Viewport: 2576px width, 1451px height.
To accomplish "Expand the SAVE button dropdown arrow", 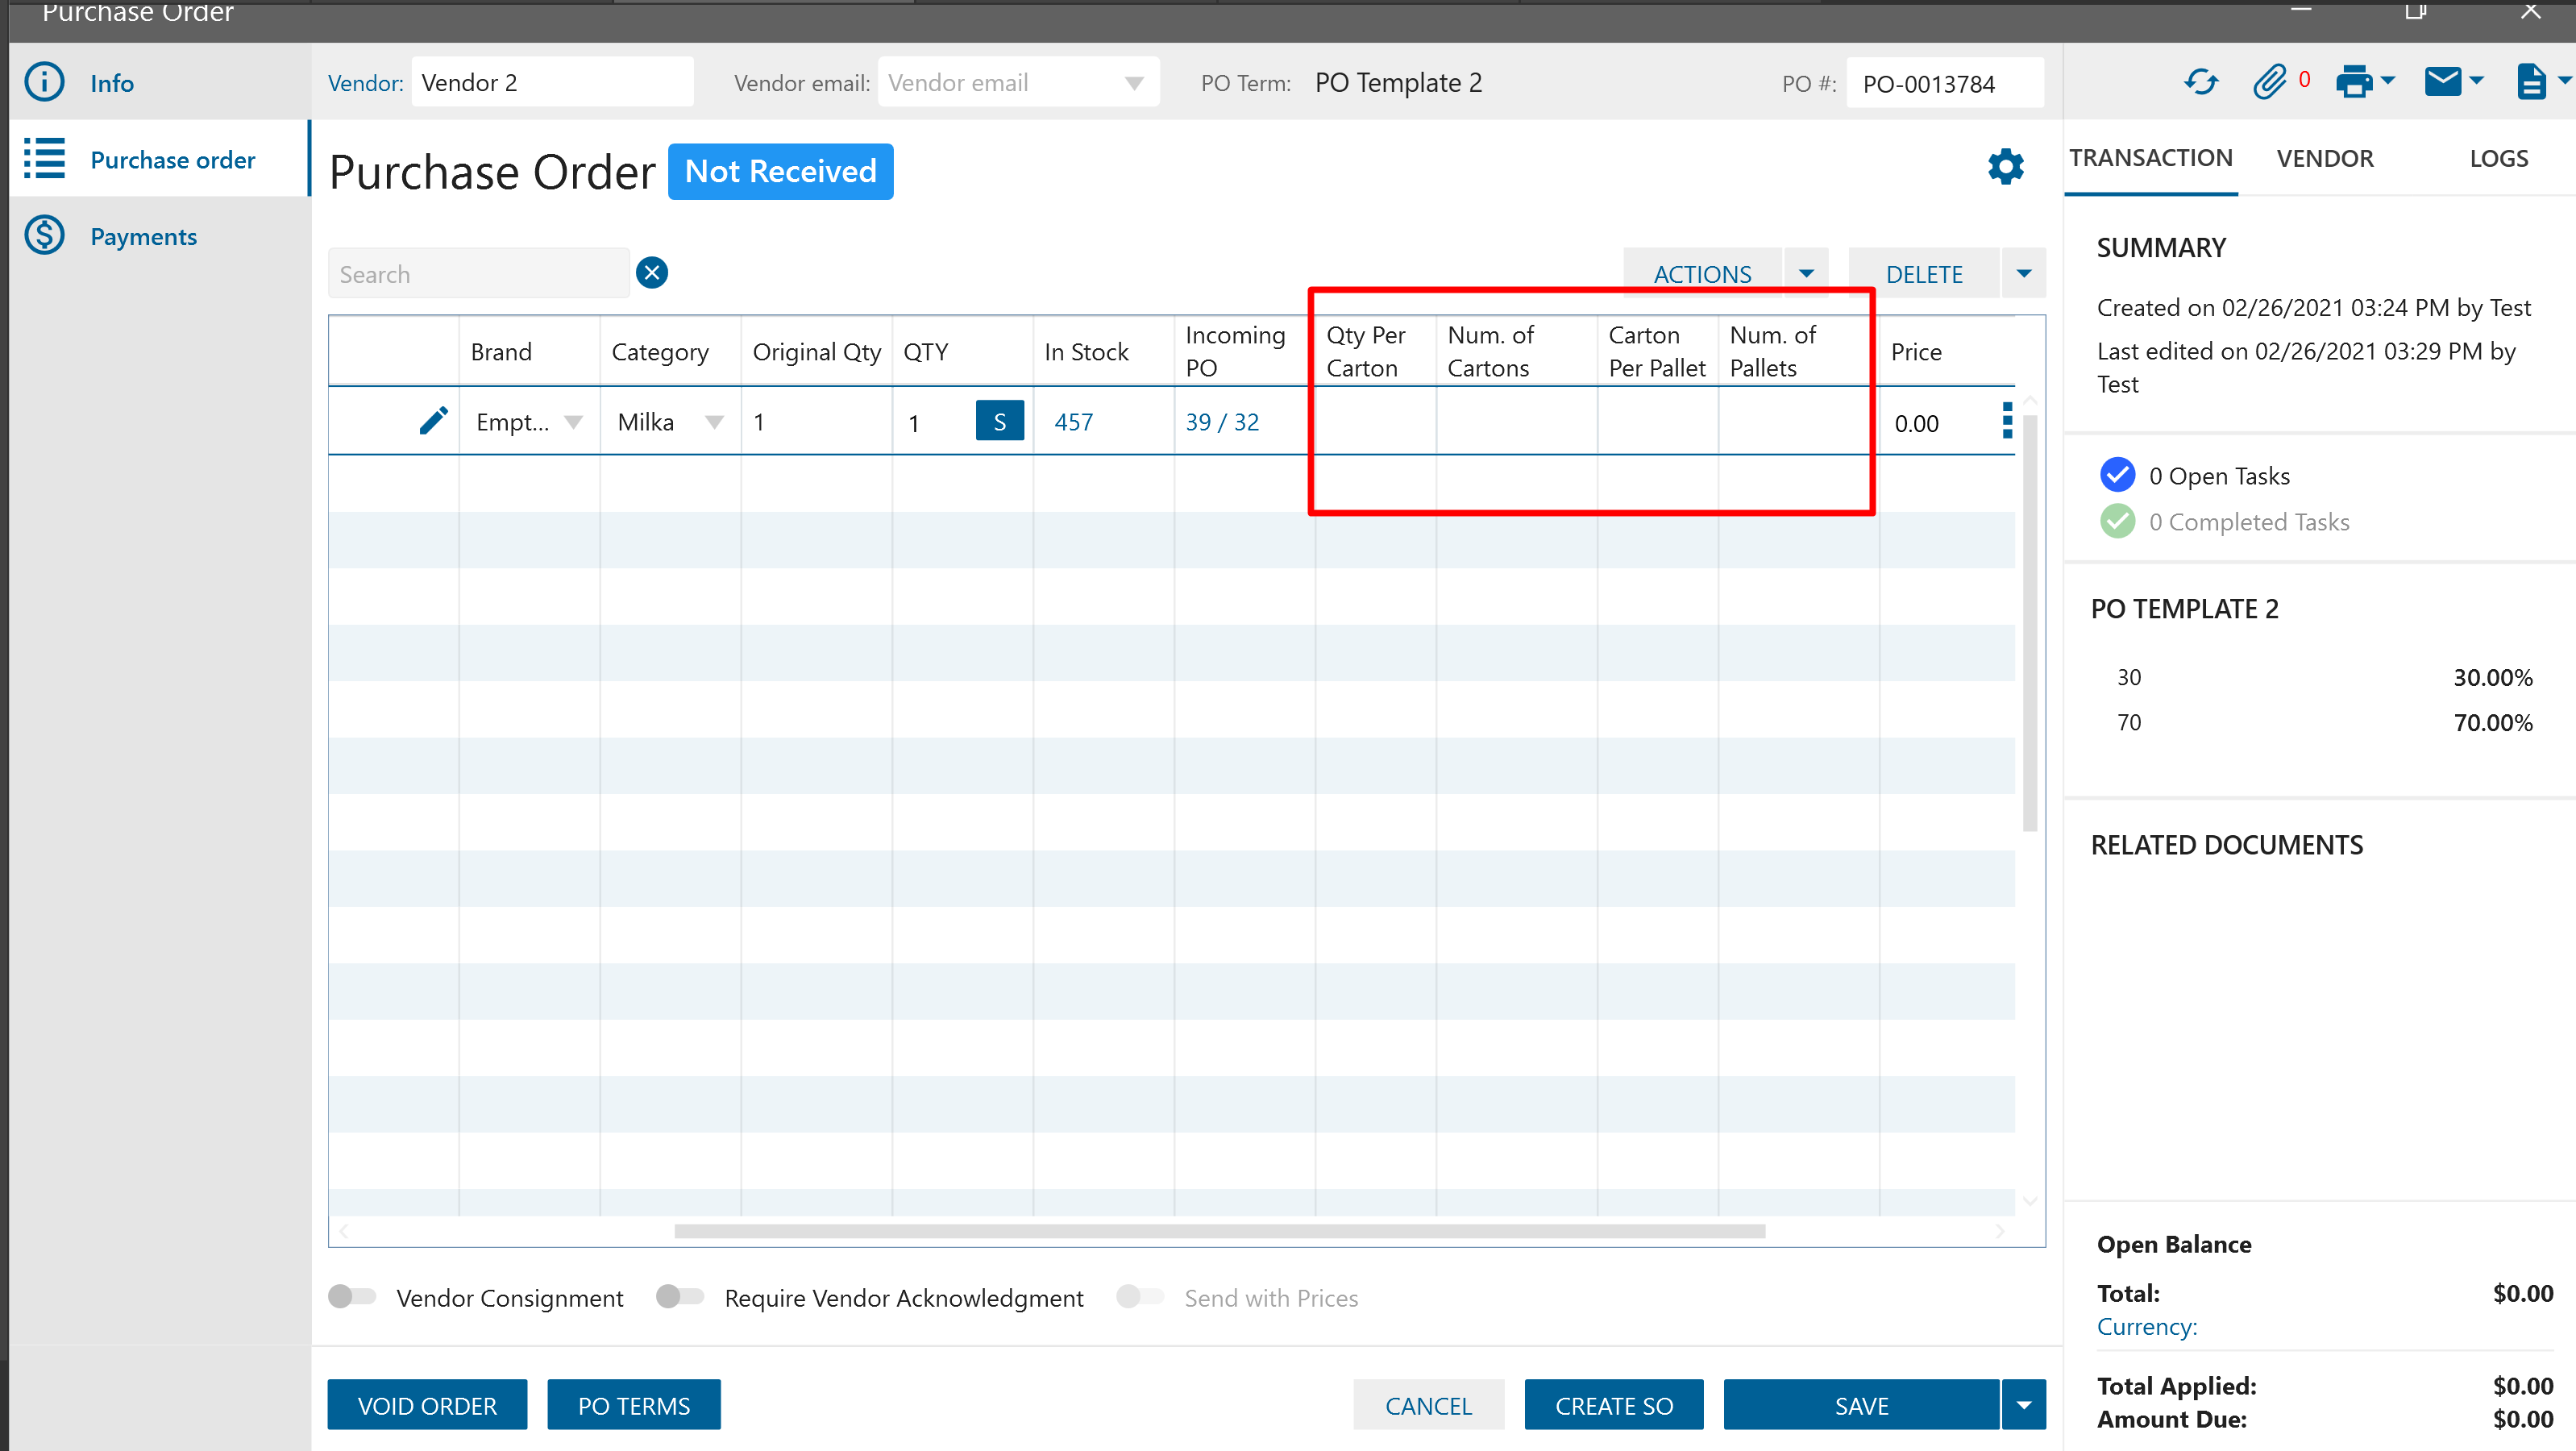I will 2023,1405.
